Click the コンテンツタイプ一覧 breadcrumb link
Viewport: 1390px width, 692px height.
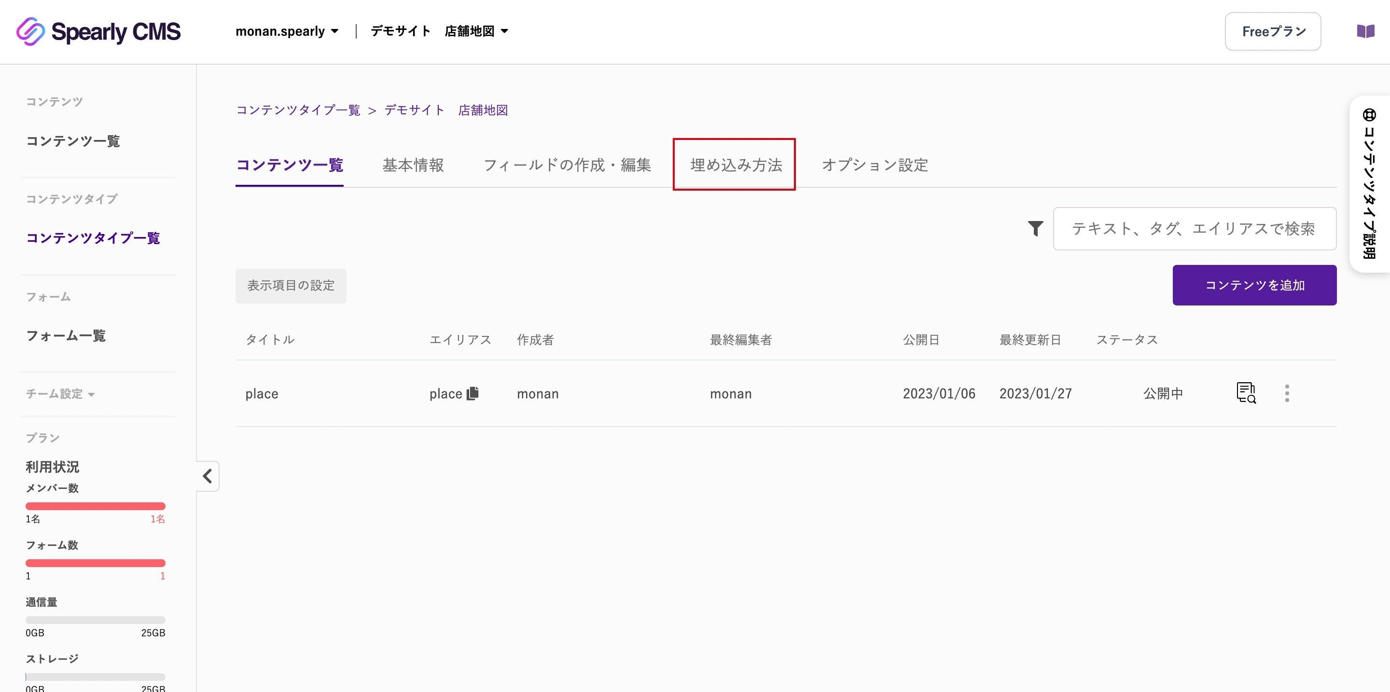coord(298,110)
